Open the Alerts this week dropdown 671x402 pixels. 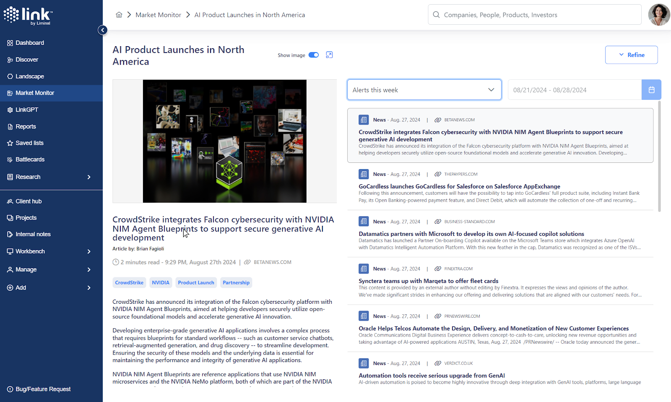coord(424,90)
